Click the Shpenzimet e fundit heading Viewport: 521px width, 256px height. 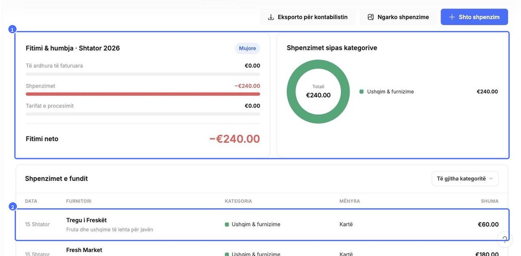[x=56, y=179]
